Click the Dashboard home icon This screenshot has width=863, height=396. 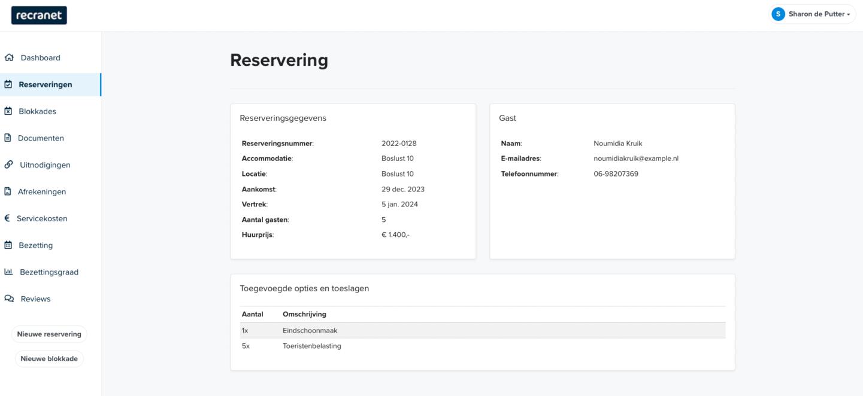[8, 58]
